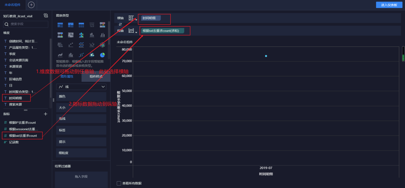Add new indicator with plus icon
Image resolution: width=405 pixels, height=188 pixels.
[x=46, y=114]
